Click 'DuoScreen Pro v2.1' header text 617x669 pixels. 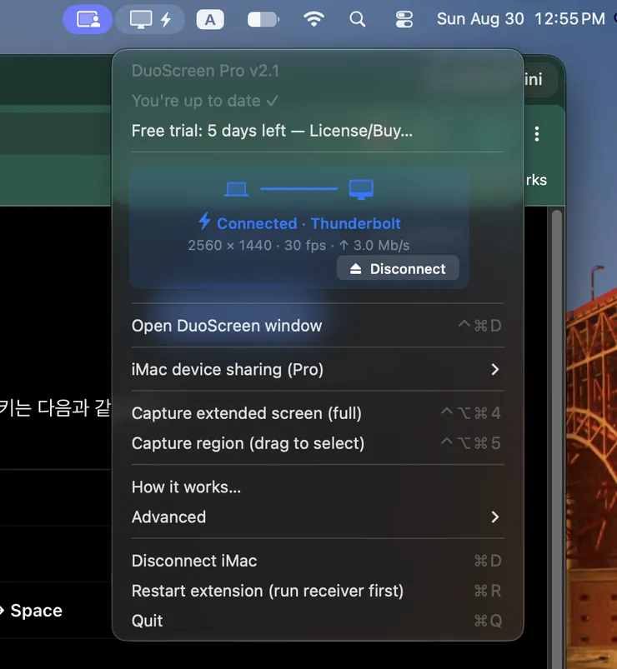click(x=205, y=71)
